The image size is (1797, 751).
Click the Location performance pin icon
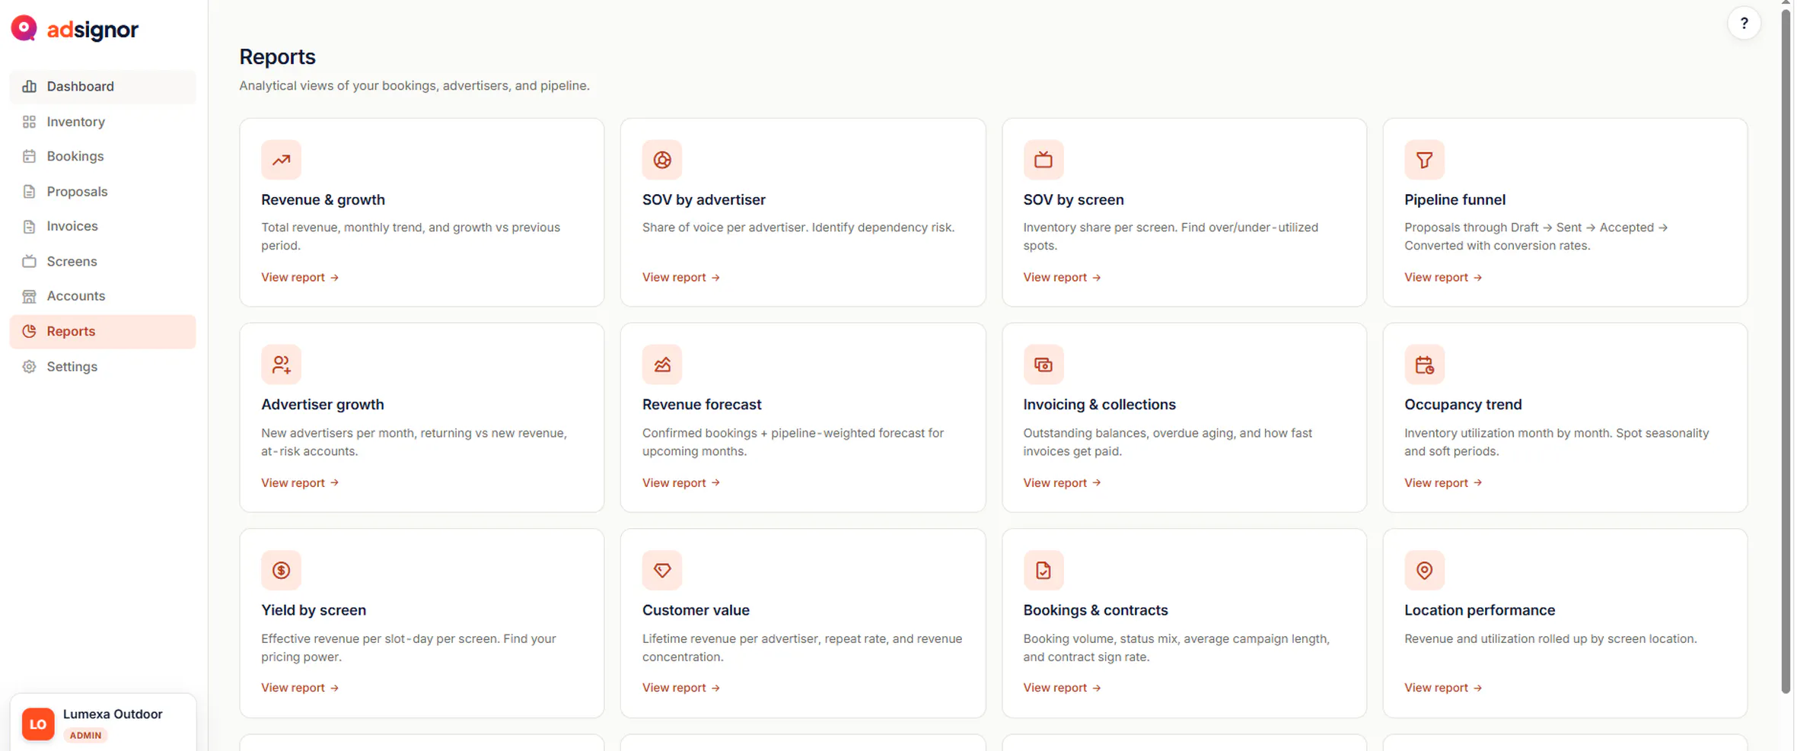pos(1424,570)
